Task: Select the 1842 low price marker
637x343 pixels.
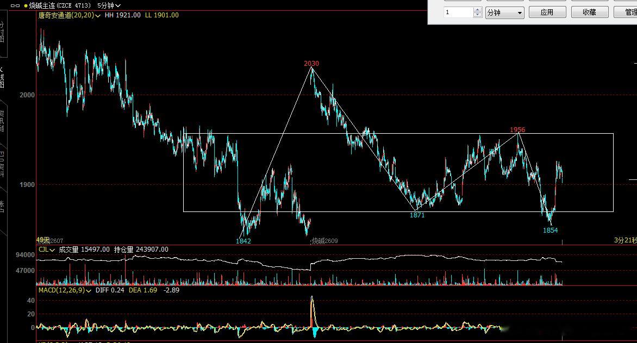Action: [243, 241]
